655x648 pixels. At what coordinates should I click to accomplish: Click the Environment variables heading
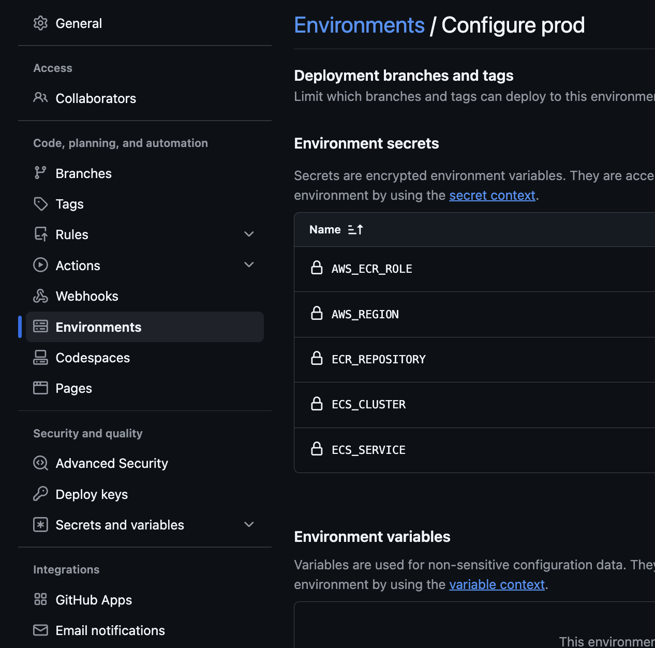coord(372,537)
